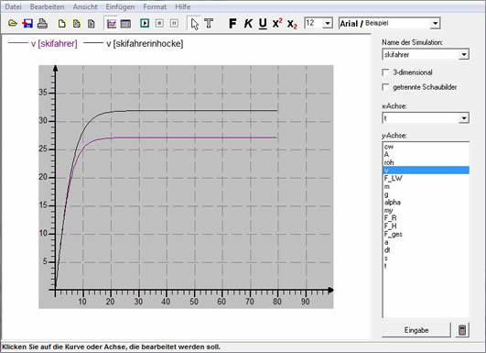The height and width of the screenshot is (353, 486).
Task: Apply superscript x² formatting
Action: 277,23
